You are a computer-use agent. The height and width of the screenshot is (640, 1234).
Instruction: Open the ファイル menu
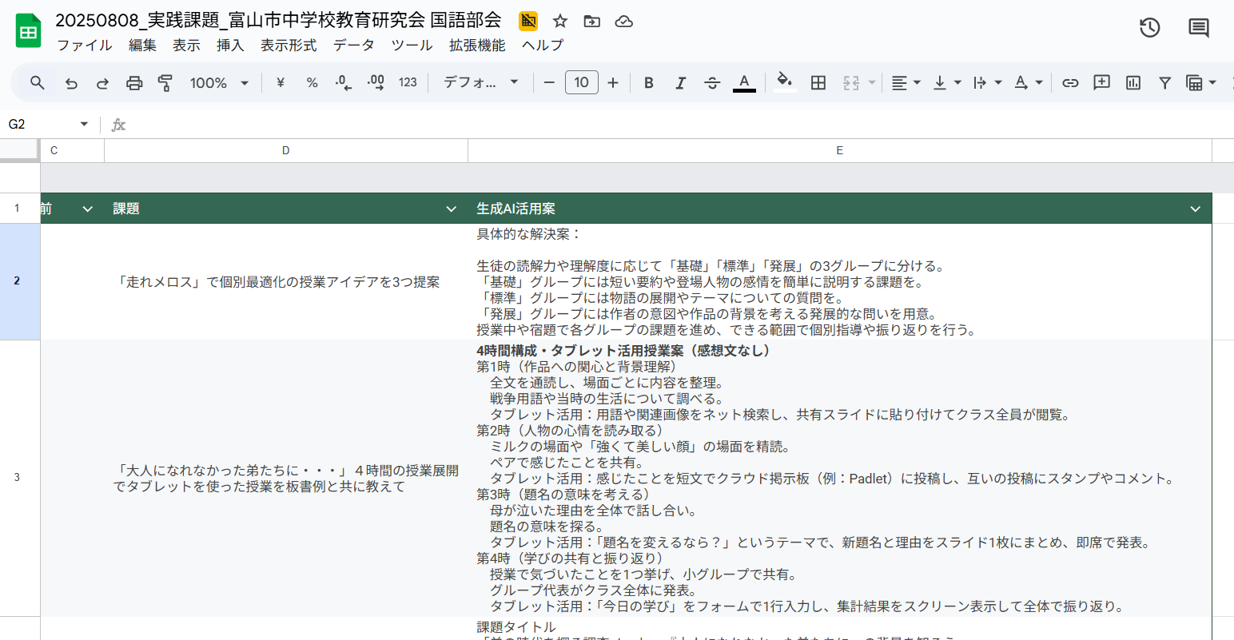point(84,46)
